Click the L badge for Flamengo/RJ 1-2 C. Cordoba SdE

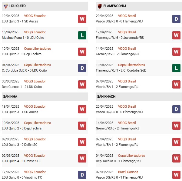(x=176, y=68)
